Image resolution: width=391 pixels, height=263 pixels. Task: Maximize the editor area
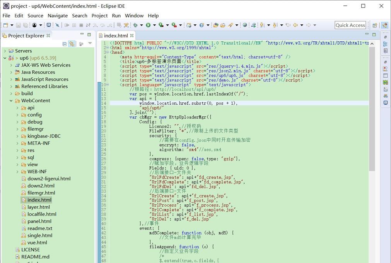(374, 34)
